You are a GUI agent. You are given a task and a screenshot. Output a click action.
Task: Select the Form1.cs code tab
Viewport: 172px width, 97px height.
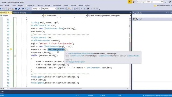[3, 13]
